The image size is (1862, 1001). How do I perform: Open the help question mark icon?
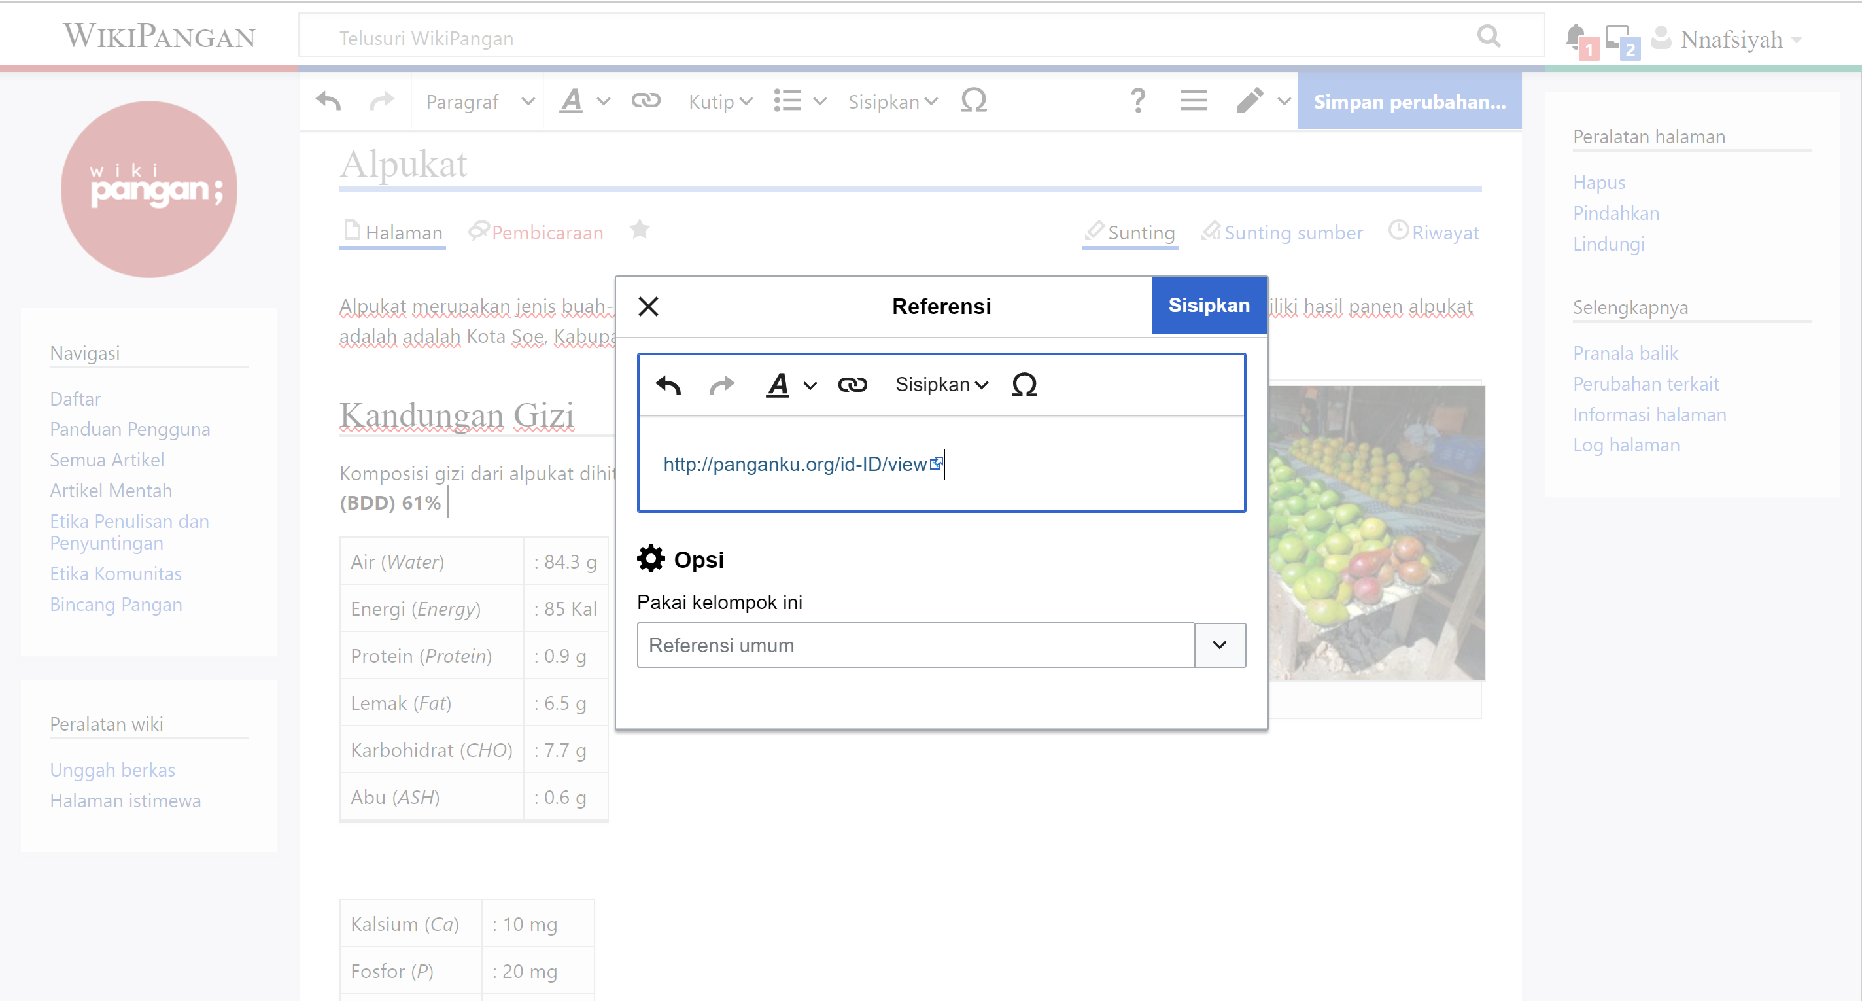coord(1138,101)
